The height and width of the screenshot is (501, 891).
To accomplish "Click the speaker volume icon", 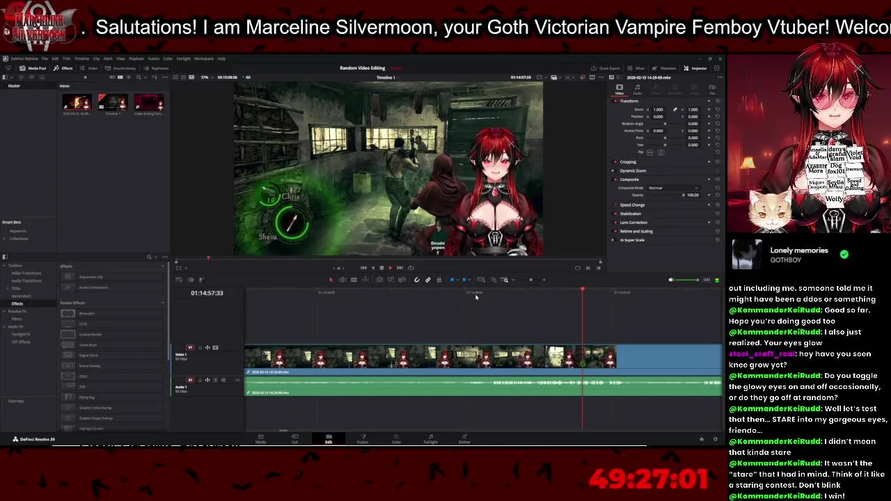I will tap(671, 280).
